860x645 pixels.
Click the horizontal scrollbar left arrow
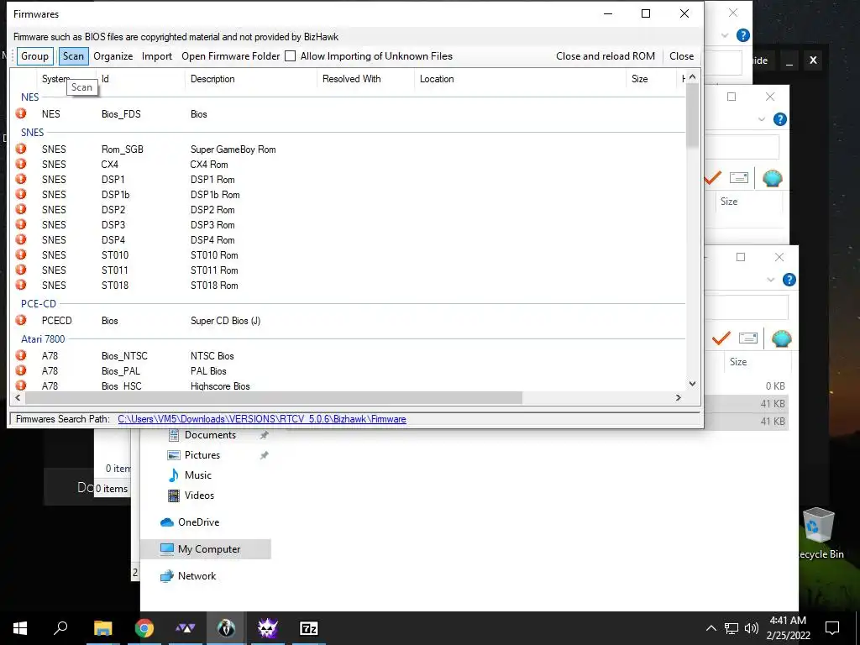click(18, 397)
